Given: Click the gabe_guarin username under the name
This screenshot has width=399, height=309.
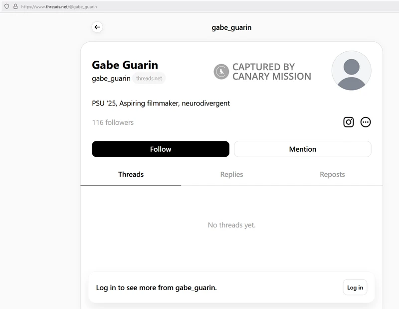Looking at the screenshot, I should [x=111, y=79].
